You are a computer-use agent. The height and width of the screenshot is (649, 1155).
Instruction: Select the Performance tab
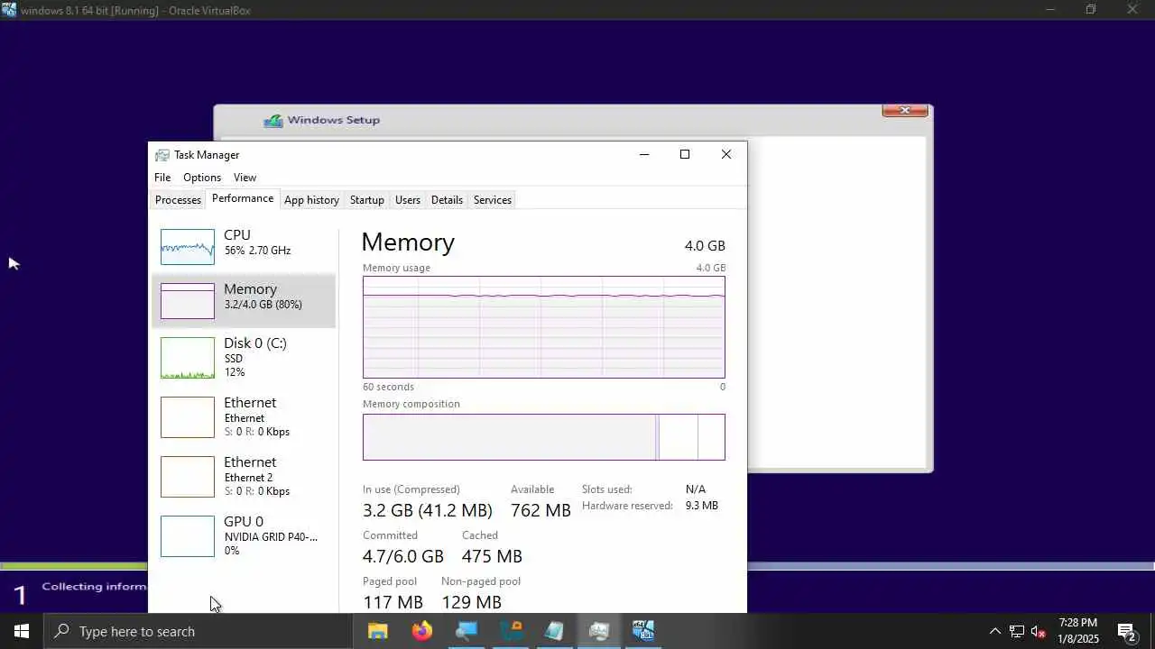[x=243, y=198]
